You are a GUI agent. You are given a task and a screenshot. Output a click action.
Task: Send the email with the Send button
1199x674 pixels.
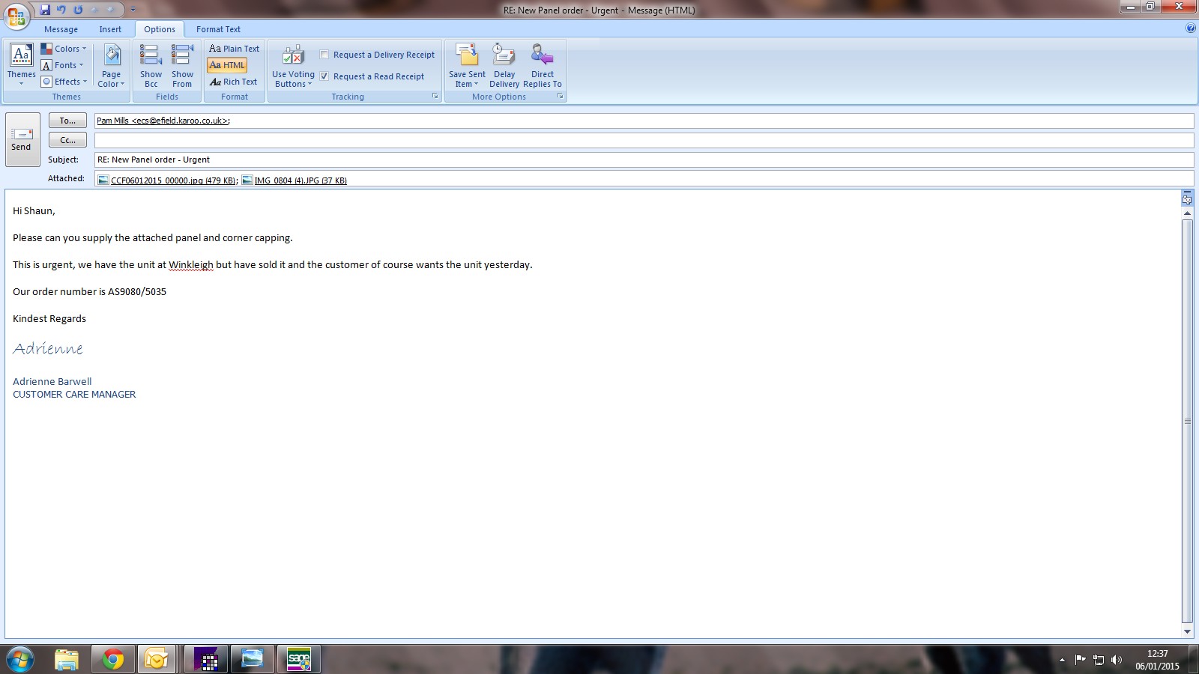coord(22,139)
